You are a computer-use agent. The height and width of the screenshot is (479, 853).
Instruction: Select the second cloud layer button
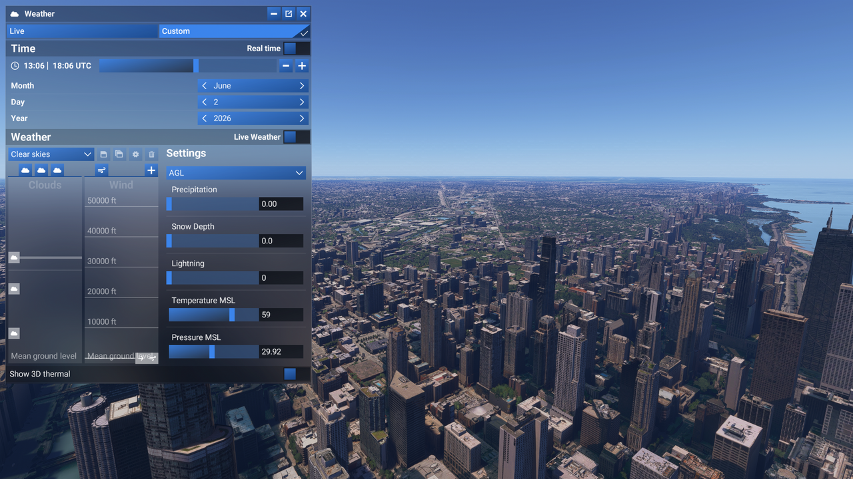click(41, 171)
